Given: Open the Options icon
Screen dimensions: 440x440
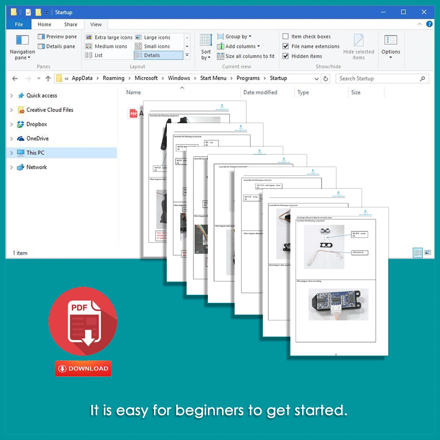Looking at the screenshot, I should tap(390, 40).
